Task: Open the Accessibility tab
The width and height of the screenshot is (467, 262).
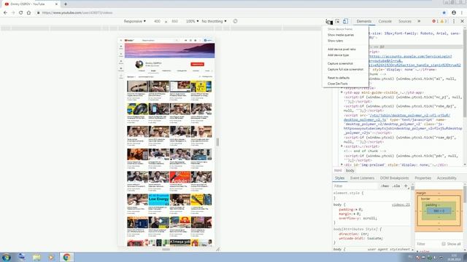Action: (x=447, y=178)
